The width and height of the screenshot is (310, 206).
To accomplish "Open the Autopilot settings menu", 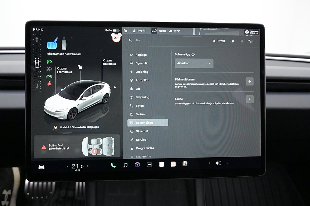I will point(142,80).
